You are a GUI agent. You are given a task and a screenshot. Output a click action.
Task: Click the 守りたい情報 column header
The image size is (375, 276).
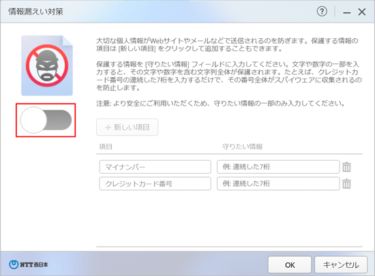pyautogui.click(x=242, y=147)
